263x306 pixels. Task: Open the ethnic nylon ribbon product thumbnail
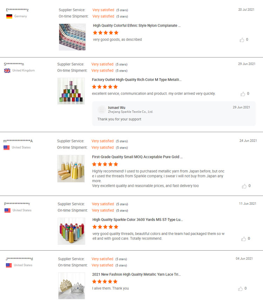(x=72, y=37)
